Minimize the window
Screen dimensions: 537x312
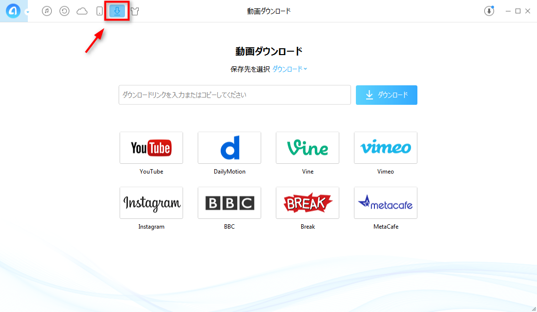pos(508,11)
